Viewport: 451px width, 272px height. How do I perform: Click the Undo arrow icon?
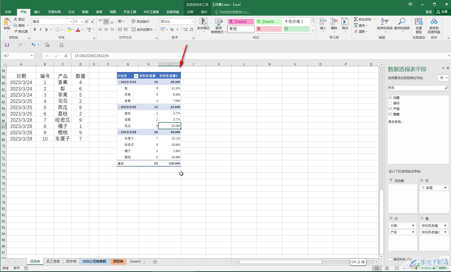(33, 45)
